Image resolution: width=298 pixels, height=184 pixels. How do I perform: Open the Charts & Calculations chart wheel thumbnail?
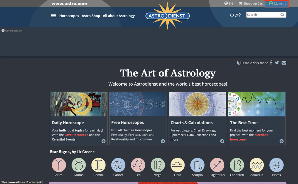(197, 104)
